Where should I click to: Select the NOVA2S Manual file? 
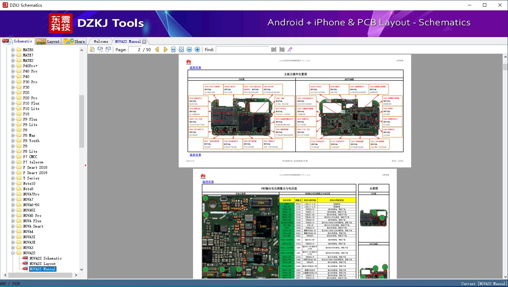click(x=42, y=269)
